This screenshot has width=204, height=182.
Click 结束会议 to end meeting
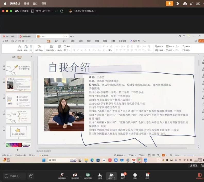point(200,176)
